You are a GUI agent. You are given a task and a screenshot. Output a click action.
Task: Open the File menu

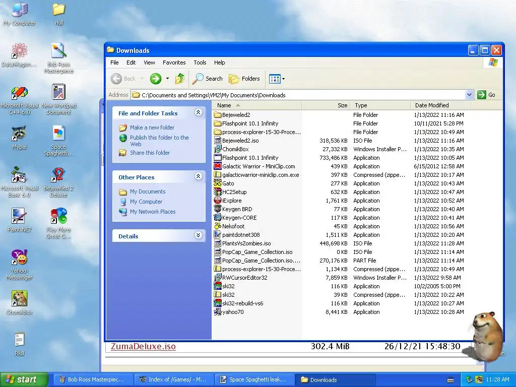[114, 62]
